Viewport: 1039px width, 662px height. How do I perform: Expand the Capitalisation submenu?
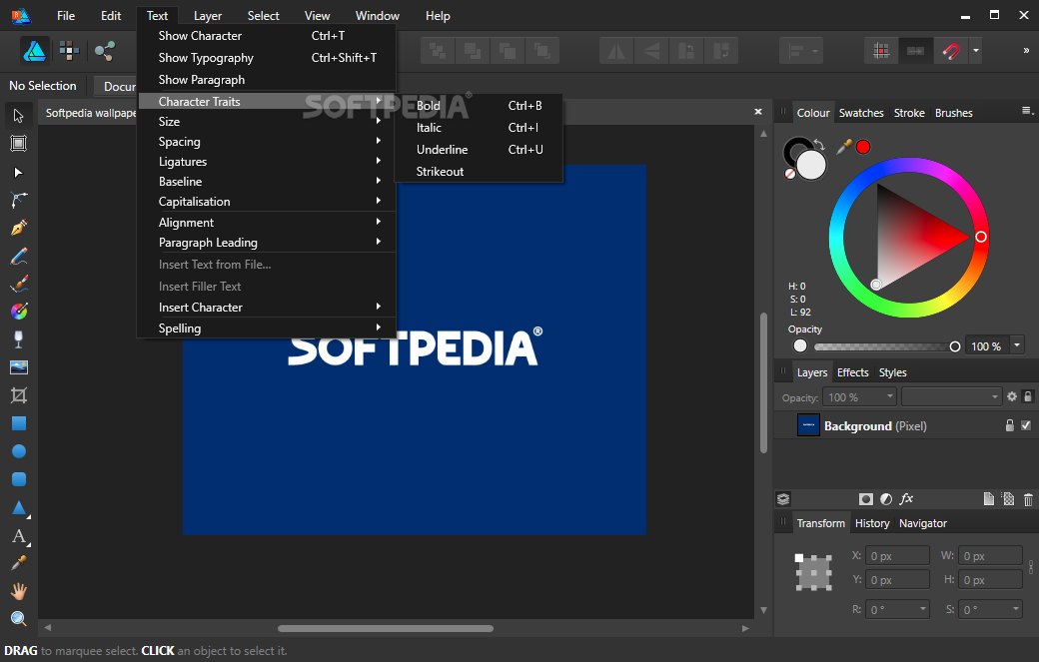click(x=267, y=202)
